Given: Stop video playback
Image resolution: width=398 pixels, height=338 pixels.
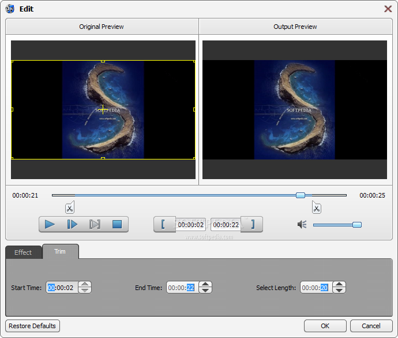Looking at the screenshot, I should tap(117, 224).
